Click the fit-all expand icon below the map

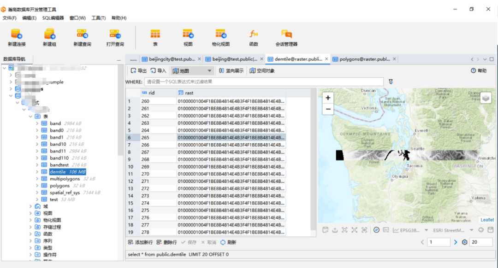(355, 230)
